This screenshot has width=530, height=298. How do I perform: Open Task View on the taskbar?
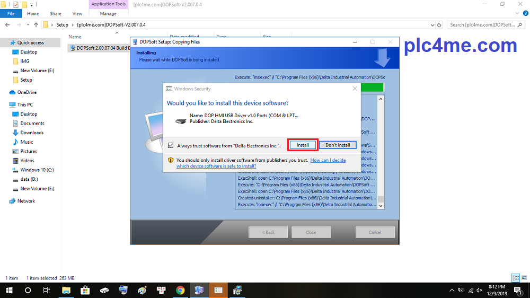47,290
